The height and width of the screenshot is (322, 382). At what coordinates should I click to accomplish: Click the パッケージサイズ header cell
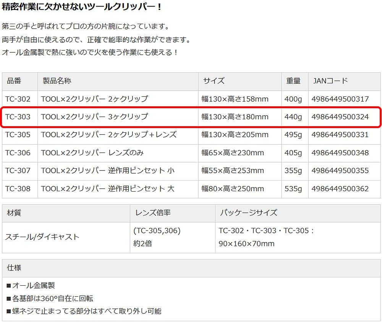point(298,213)
